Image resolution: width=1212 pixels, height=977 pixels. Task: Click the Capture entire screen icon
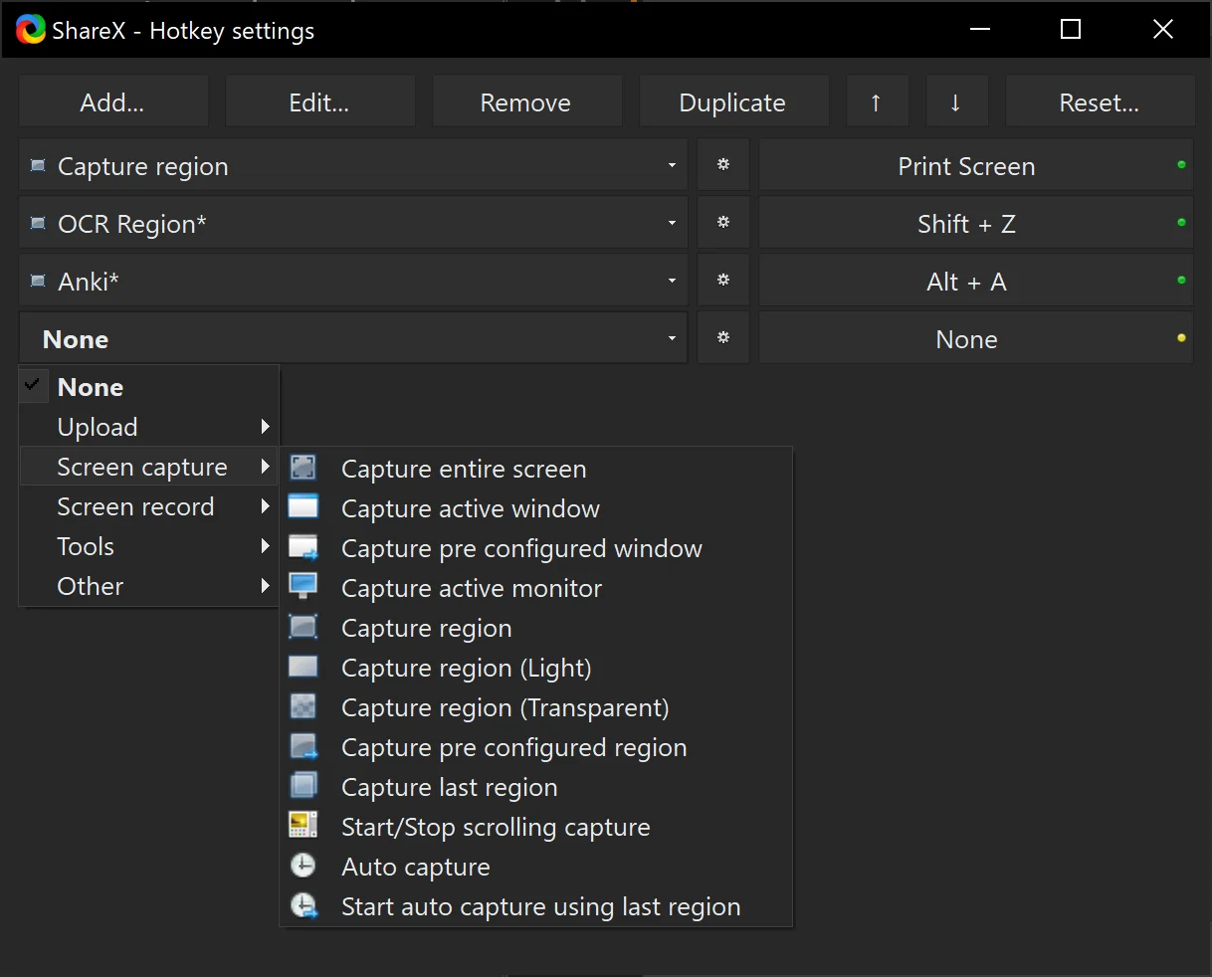303,467
